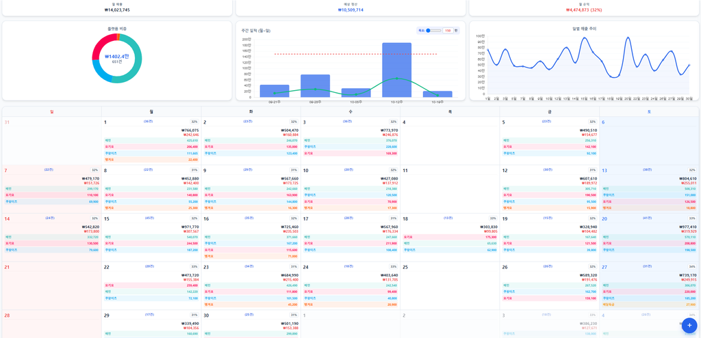701x338 pixels.
Task: Click the 32% badge on day 2
Action: click(294, 122)
